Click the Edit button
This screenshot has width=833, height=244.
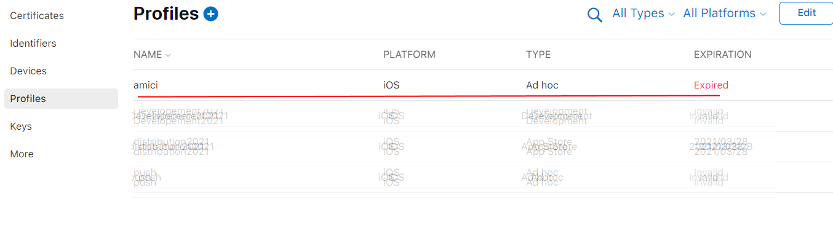point(806,13)
